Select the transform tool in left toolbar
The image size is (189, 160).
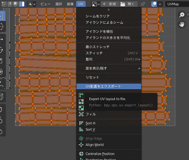click(x=2, y=72)
